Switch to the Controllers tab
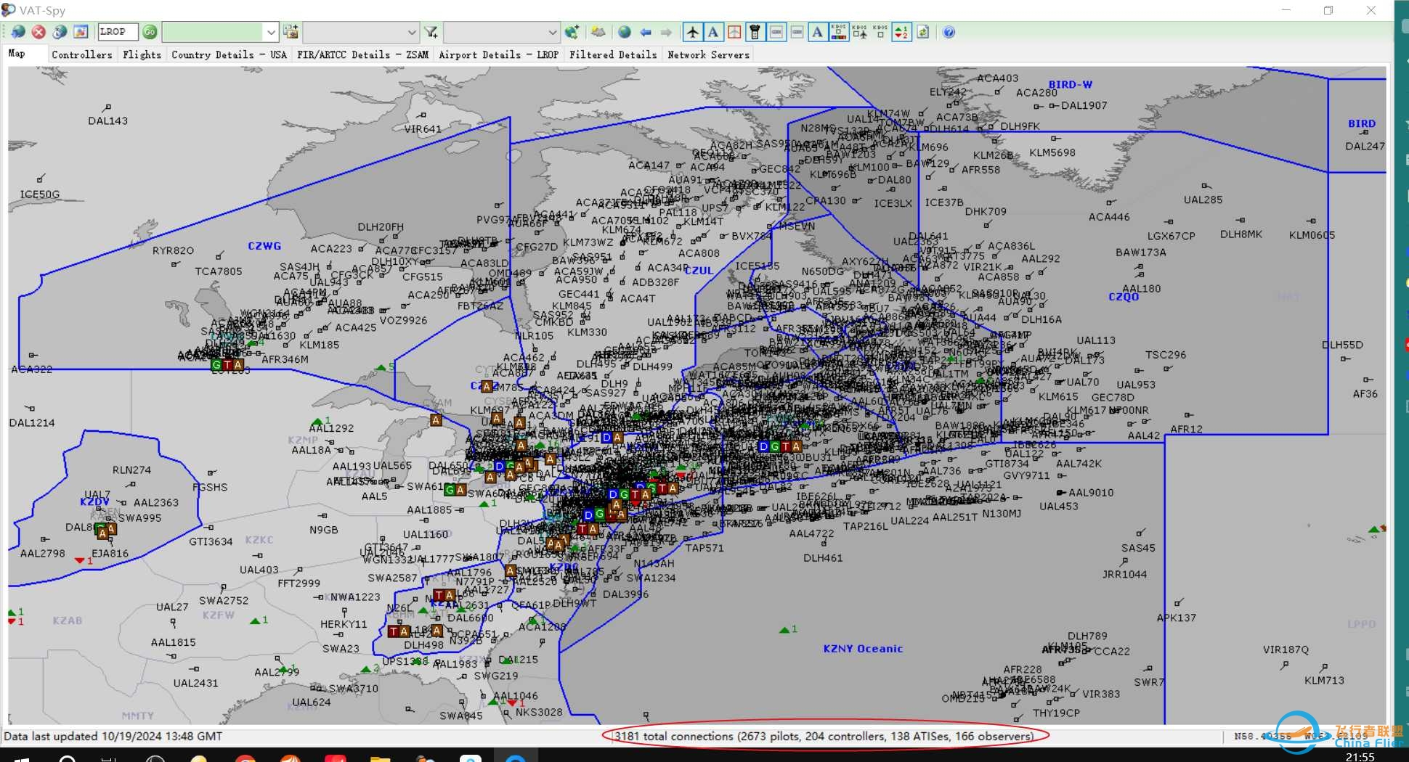Viewport: 1409px width, 762px height. [x=82, y=54]
